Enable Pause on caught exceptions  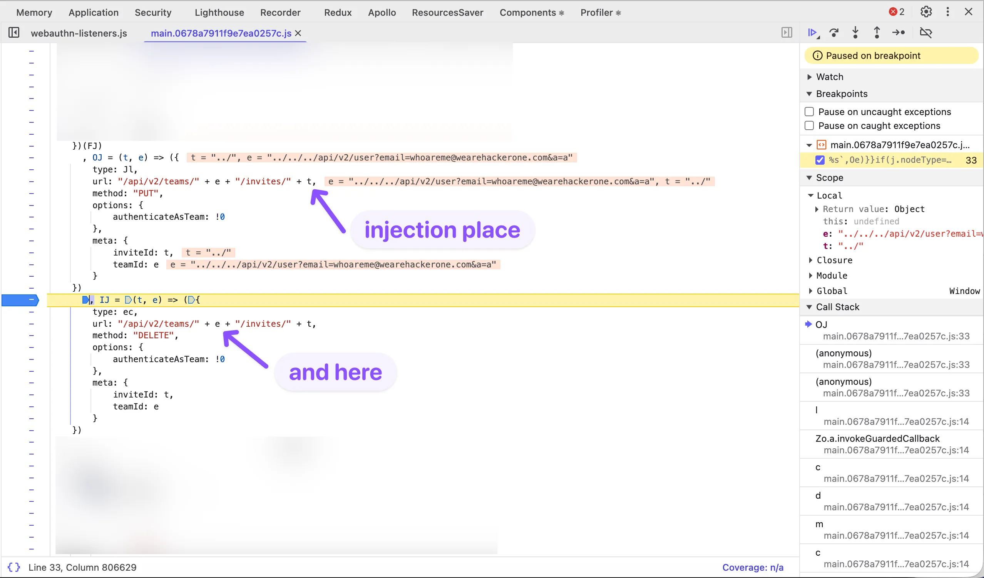[x=809, y=125]
